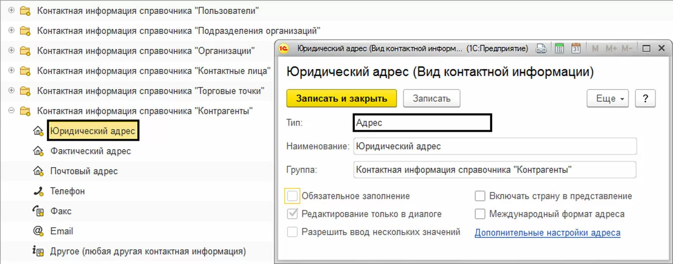
Task: Select the Юридический адрес tree item
Action: pos(92,131)
